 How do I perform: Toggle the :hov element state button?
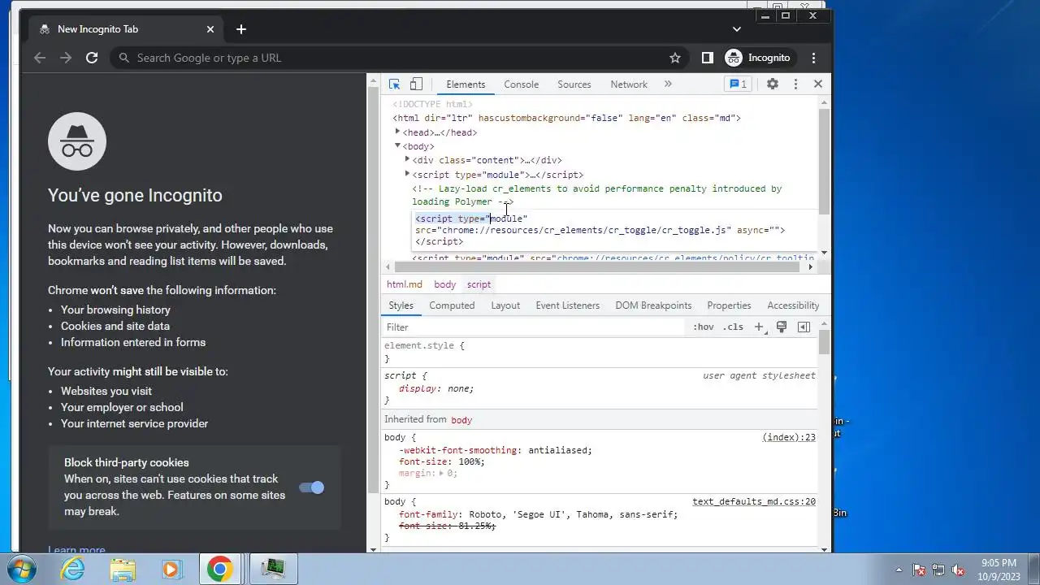click(704, 327)
